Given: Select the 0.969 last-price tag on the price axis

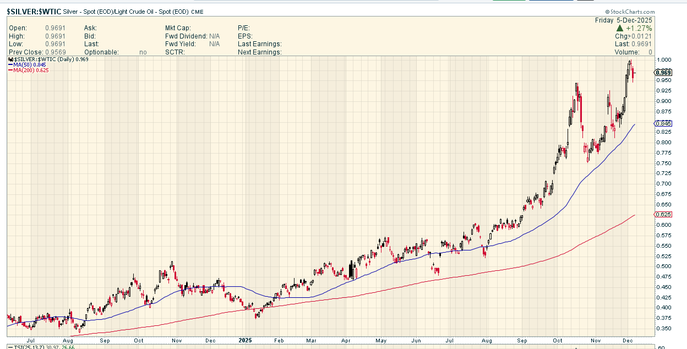Looking at the screenshot, I should 663,73.
